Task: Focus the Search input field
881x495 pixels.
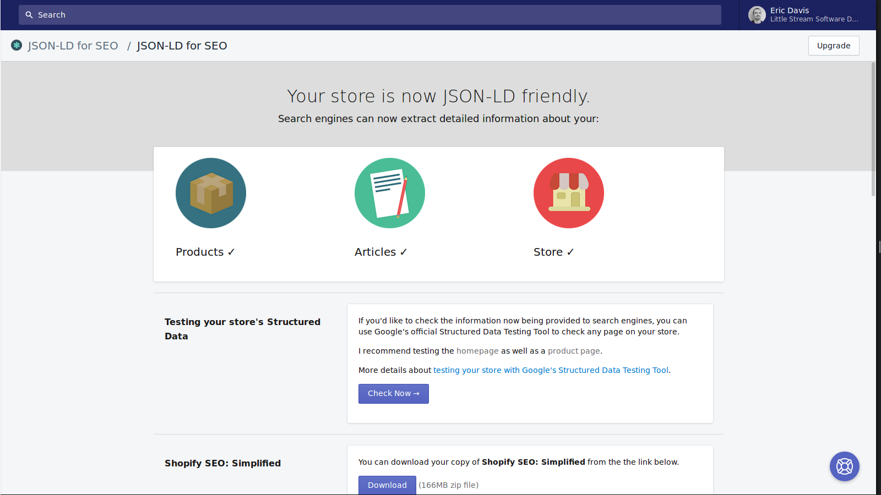Action: (x=370, y=15)
